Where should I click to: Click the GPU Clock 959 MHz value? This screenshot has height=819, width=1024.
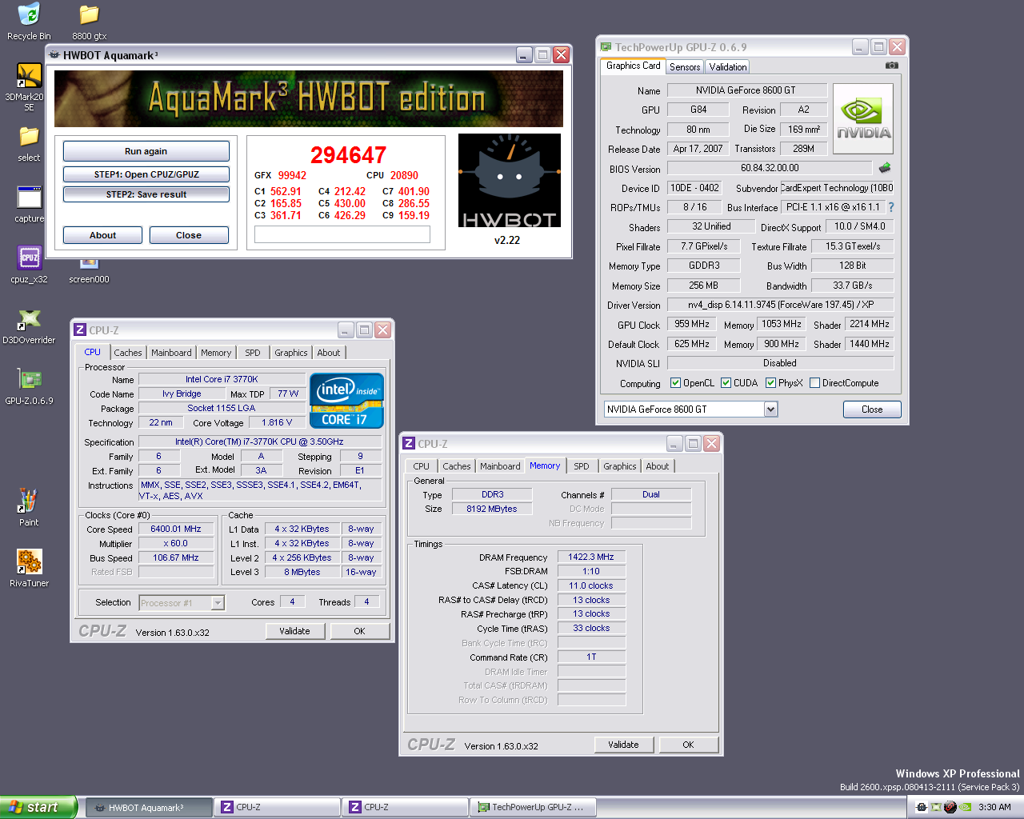tap(692, 324)
